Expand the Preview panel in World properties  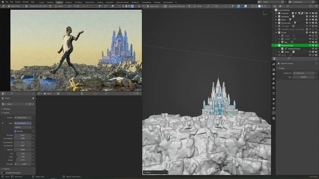(6, 109)
